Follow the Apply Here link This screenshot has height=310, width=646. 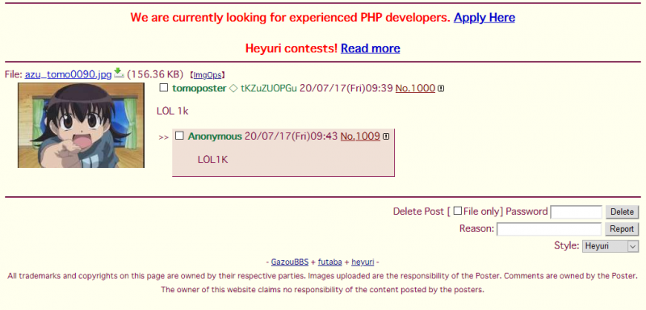pyautogui.click(x=484, y=18)
